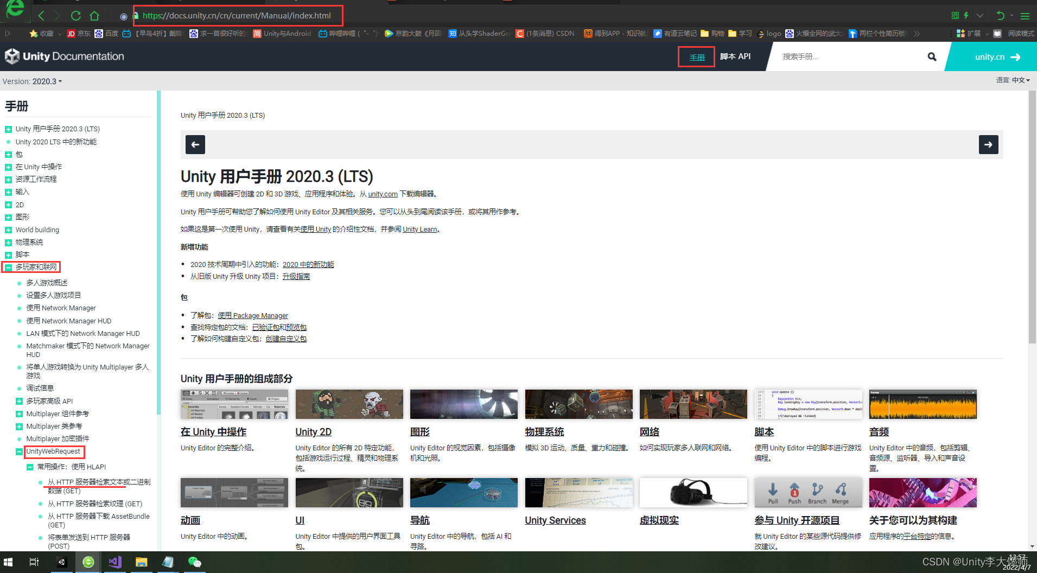Follow the unity.com link in intro text

point(383,194)
